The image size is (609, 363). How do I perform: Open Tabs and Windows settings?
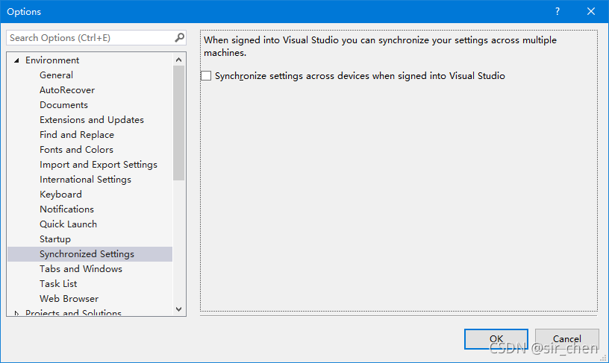point(81,269)
